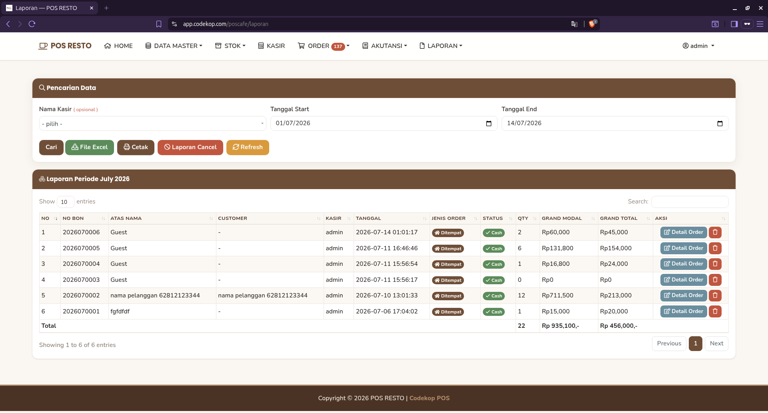Select pagination page 1
The image size is (768, 413).
[x=695, y=344]
